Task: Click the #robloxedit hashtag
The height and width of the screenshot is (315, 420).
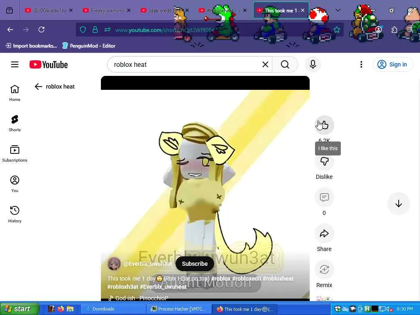Action: pyautogui.click(x=247, y=278)
